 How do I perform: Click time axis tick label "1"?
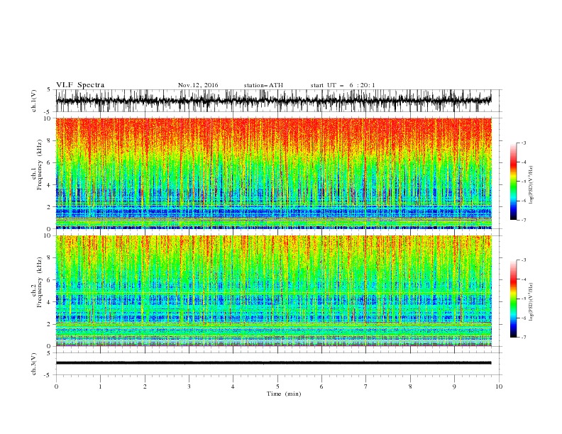tap(100, 386)
